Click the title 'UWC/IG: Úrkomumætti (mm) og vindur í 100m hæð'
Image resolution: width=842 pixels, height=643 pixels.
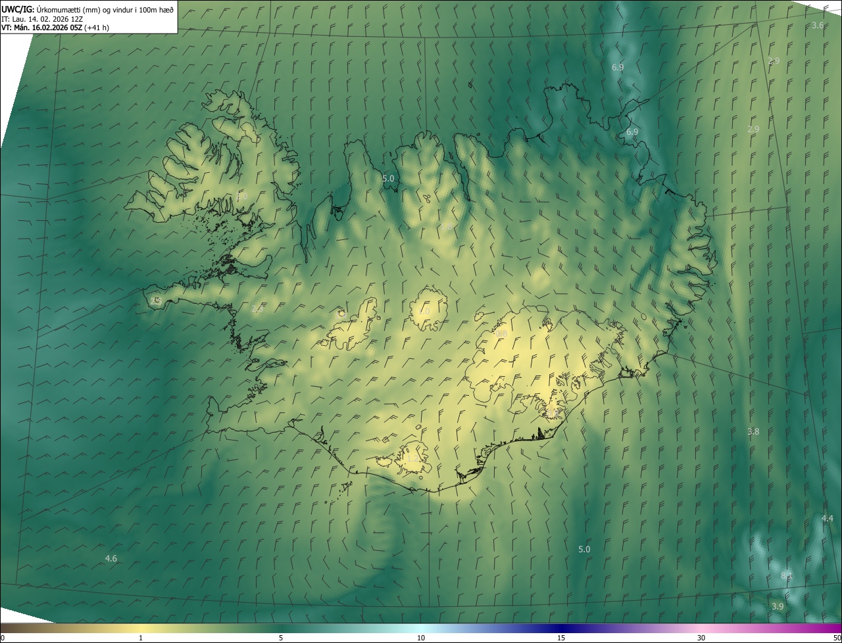point(87,10)
